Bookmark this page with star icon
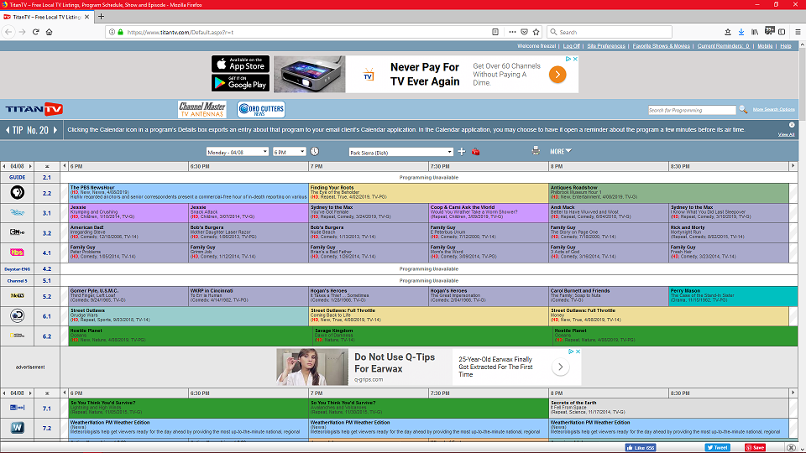Image resolution: width=806 pixels, height=453 pixels. (536, 32)
